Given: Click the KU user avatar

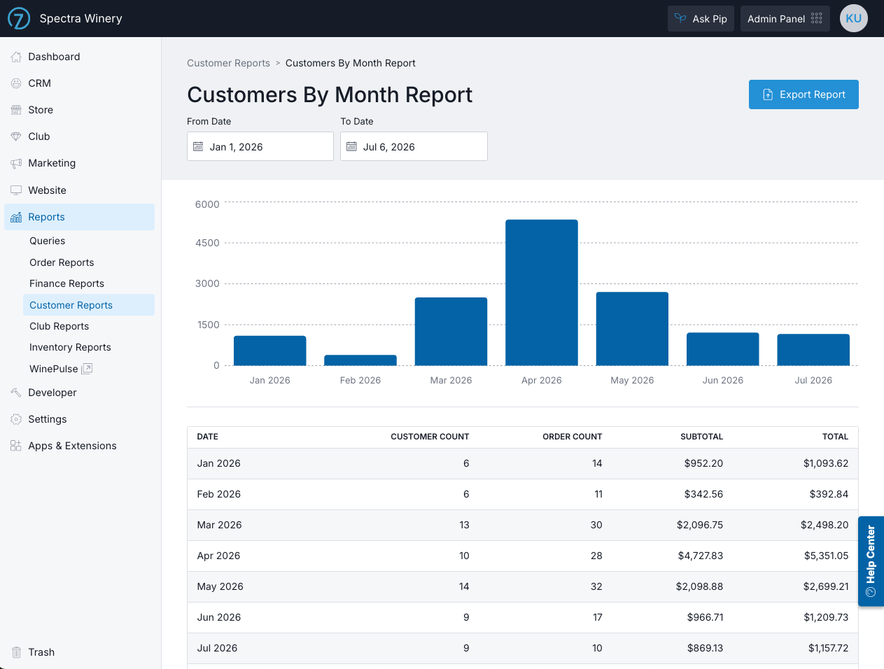Looking at the screenshot, I should (854, 18).
